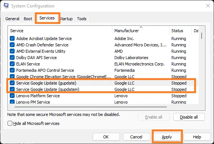Screen dimensions: 214x144
Task: Uncheck Google Chrome Elevation Service
Action: coord(12,76)
